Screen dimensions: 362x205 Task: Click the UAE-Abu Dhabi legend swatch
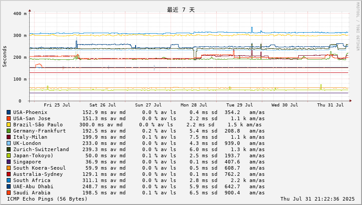8,187
